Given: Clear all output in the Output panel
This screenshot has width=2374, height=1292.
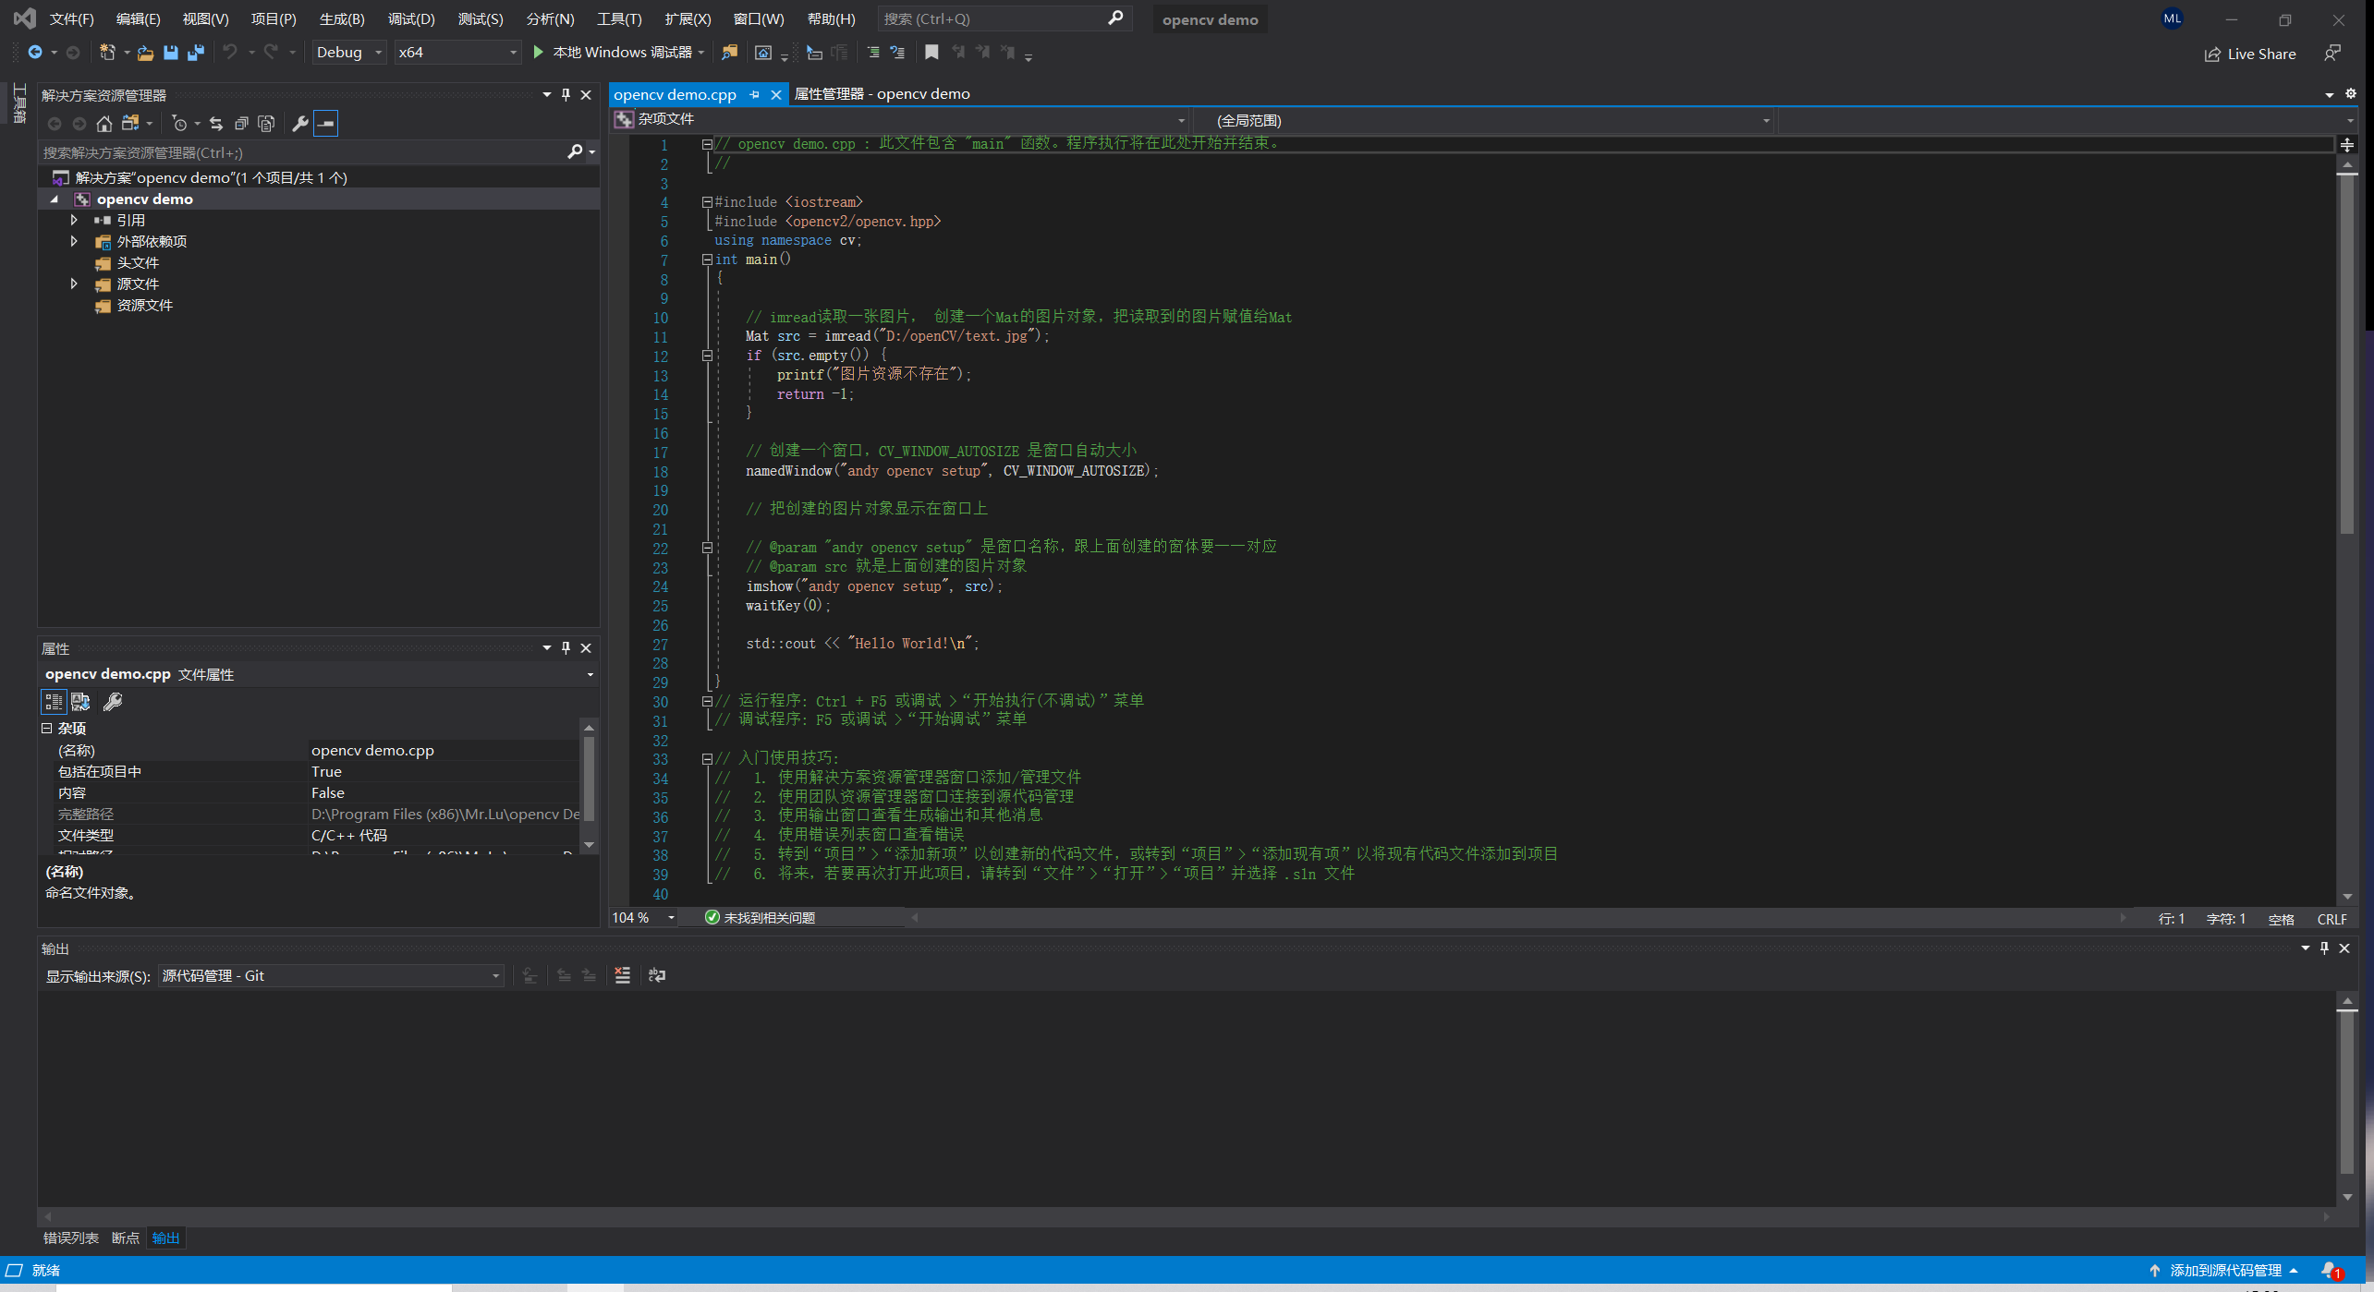Looking at the screenshot, I should [622, 975].
